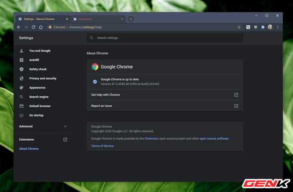The height and width of the screenshot is (192, 293).
Task: Click the palette icon beside Appearance
Action: (x=22, y=88)
